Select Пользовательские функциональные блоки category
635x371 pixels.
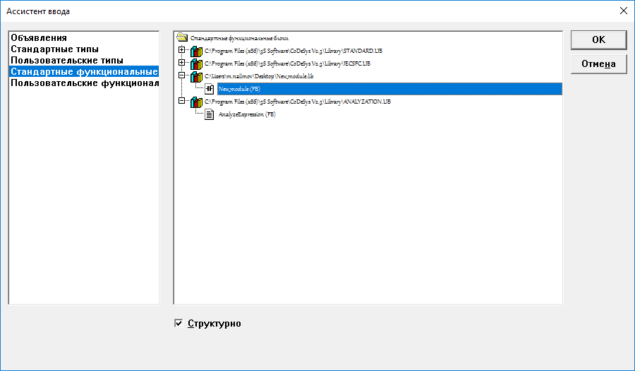click(84, 83)
